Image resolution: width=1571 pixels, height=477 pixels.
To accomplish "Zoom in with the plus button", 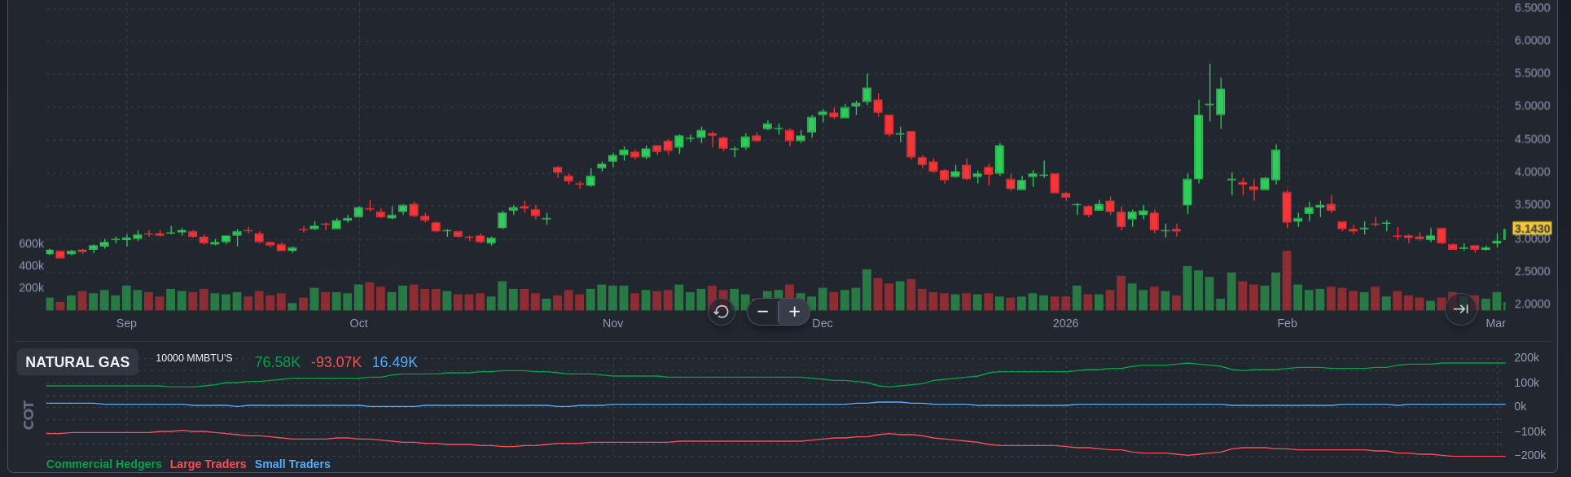I will click(795, 312).
